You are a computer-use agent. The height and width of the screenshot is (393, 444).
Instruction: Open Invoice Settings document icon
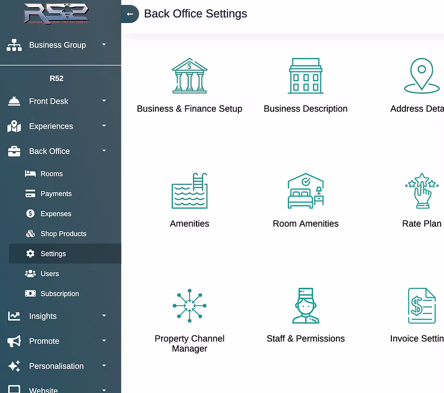[x=421, y=306]
